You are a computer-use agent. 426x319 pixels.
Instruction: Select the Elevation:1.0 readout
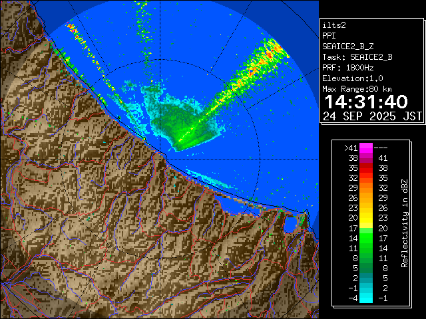[350, 78]
